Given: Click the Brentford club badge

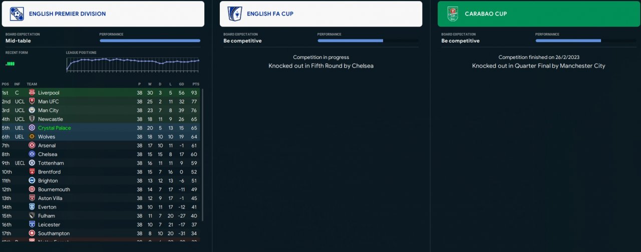Looking at the screenshot, I should 32,172.
